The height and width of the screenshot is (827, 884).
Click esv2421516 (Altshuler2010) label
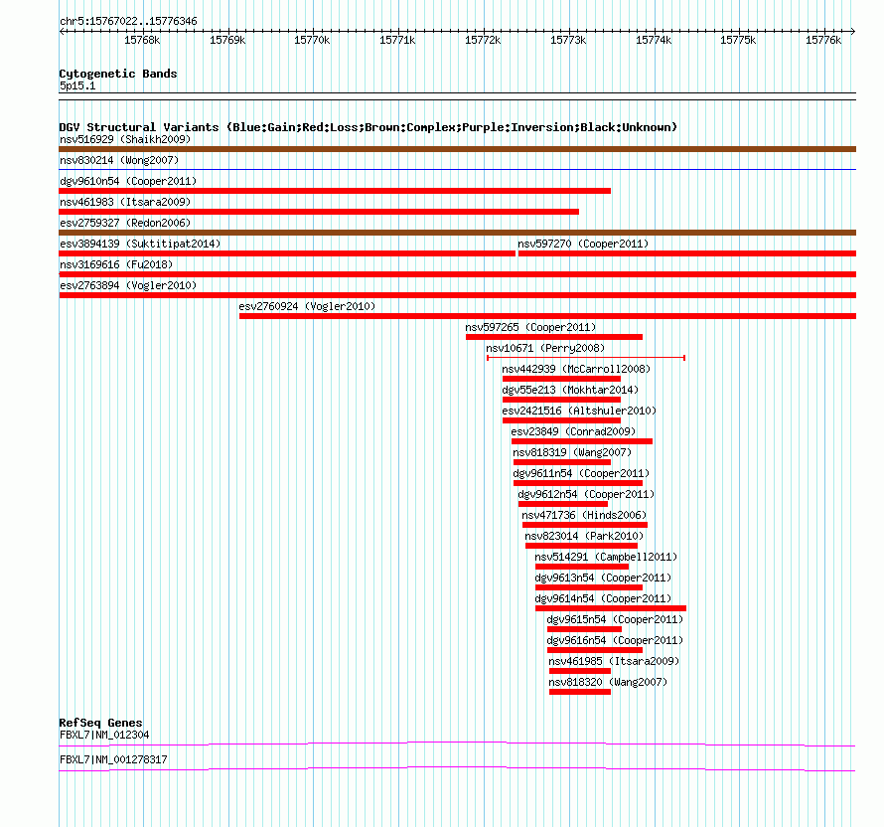pos(579,411)
